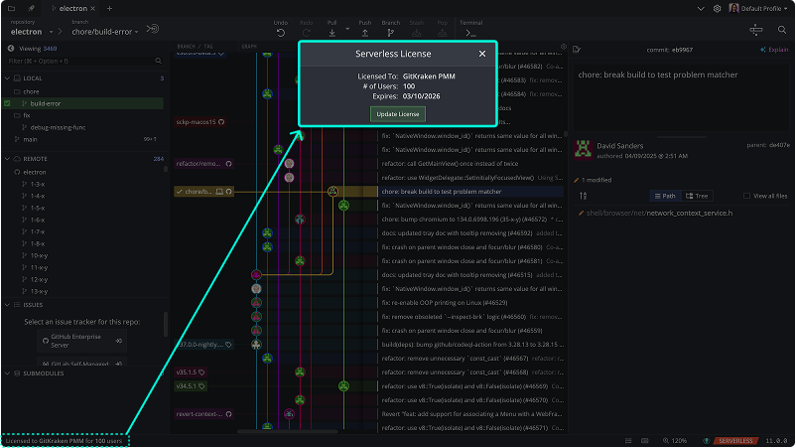Toggle the build-error branch checkbox
Image resolution: width=796 pixels, height=448 pixels.
click(x=8, y=102)
